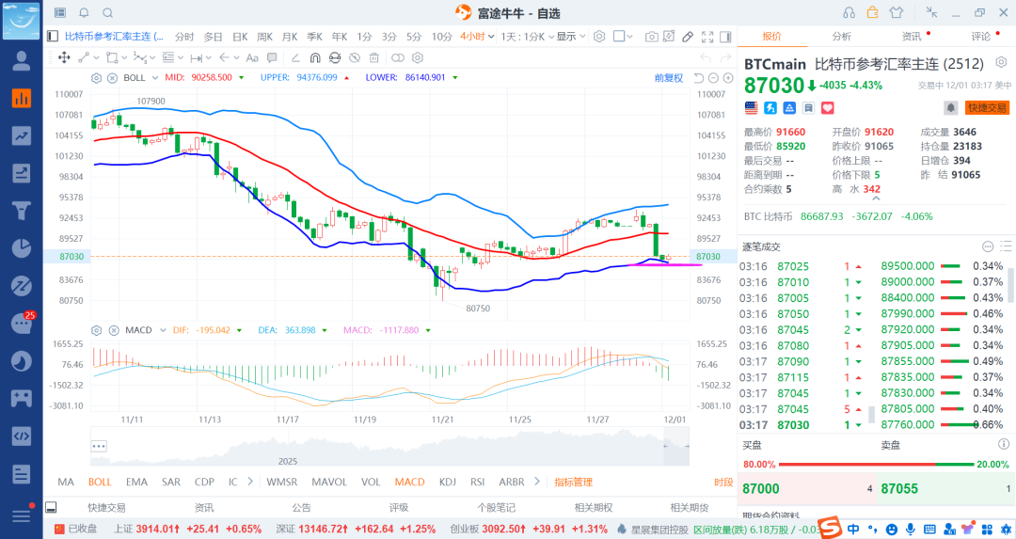The width and height of the screenshot is (1016, 539).
Task: Open quote panel settings gear
Action: pos(1001,62)
